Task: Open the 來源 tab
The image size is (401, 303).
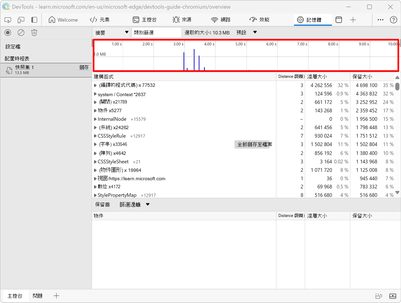Action: pyautogui.click(x=182, y=20)
